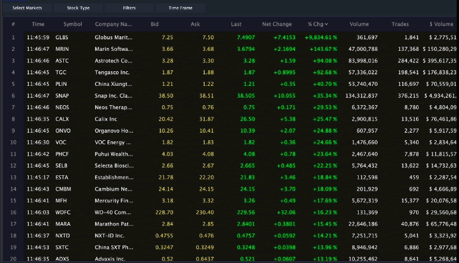
Task: Click the Volume value 134,312,837
Action: tap(362, 96)
